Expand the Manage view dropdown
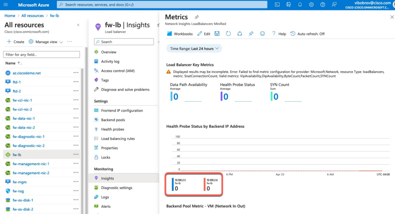This screenshot has height=214, width=395. (46, 42)
